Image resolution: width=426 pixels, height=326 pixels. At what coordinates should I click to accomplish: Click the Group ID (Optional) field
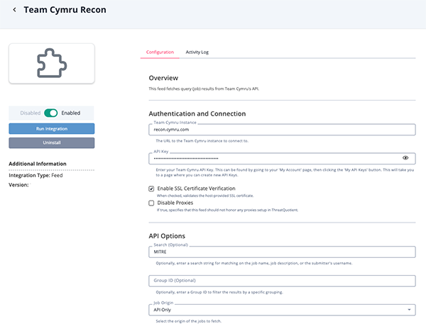pyautogui.click(x=282, y=281)
